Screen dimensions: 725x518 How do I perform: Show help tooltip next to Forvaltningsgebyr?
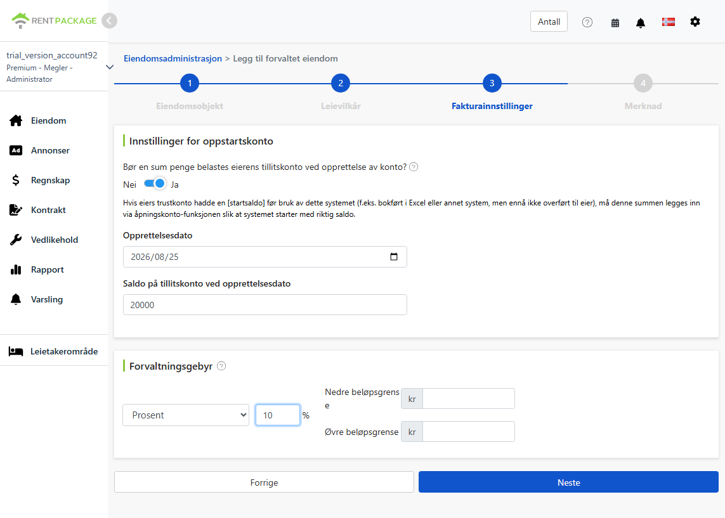click(x=221, y=366)
